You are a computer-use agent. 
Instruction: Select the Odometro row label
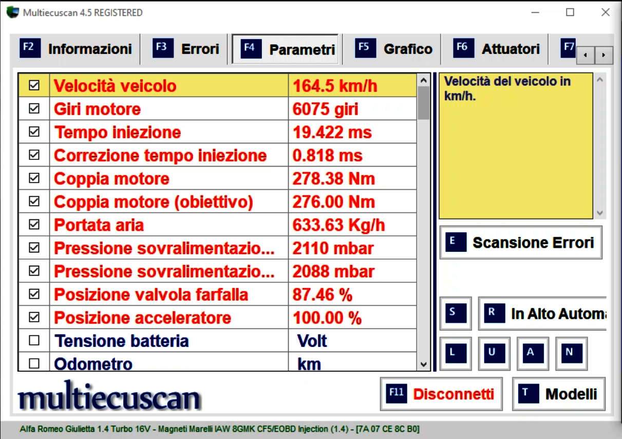click(93, 363)
